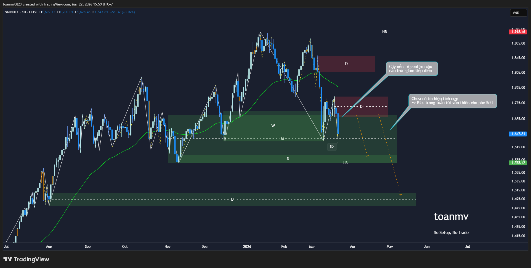The width and height of the screenshot is (531, 268).
Task: Click 1,495.00 on the price axis
Action: (518, 199)
